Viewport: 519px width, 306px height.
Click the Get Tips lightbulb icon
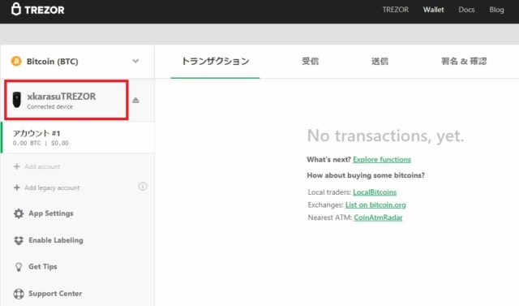[19, 267]
